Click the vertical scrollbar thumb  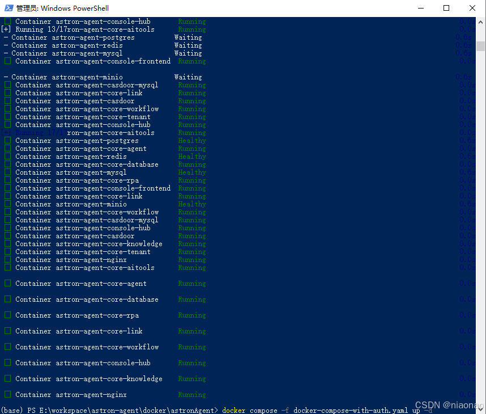[480, 46]
